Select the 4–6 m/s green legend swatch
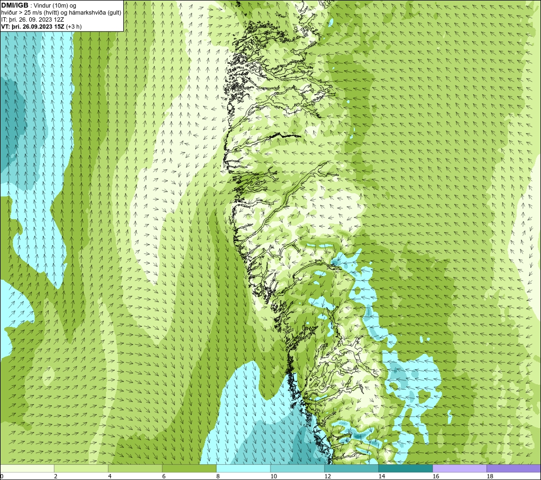Screen dimensions: 541x480 tap(135, 468)
